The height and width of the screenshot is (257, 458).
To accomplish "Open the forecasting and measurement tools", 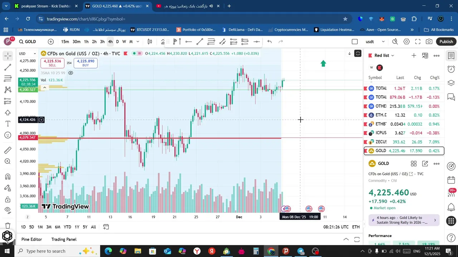I will click(x=8, y=101).
